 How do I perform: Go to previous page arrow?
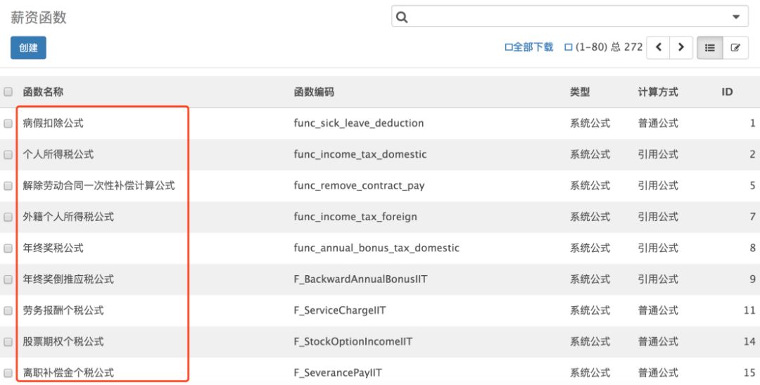coord(658,47)
